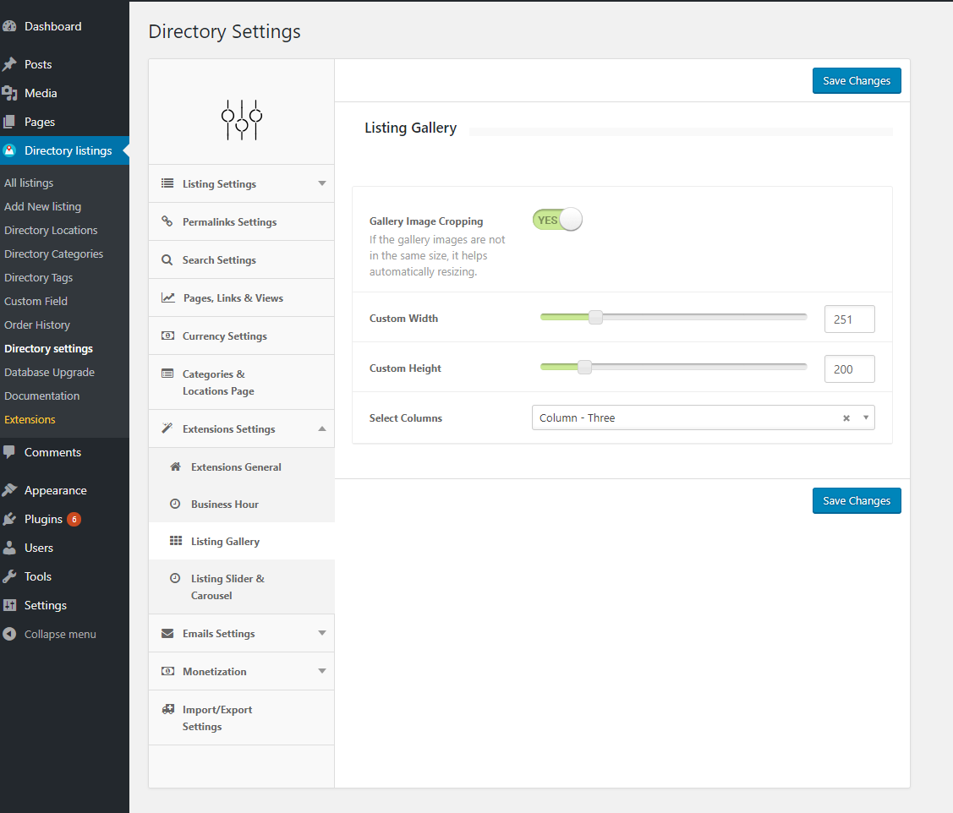The height and width of the screenshot is (813, 953).
Task: Click the Plugins plug icon
Action: coord(9,519)
